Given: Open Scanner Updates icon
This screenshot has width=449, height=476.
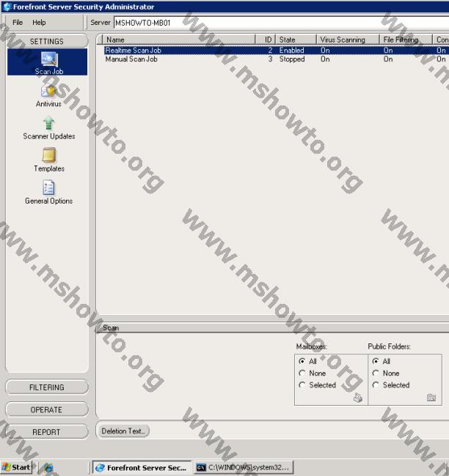Looking at the screenshot, I should pos(48,124).
